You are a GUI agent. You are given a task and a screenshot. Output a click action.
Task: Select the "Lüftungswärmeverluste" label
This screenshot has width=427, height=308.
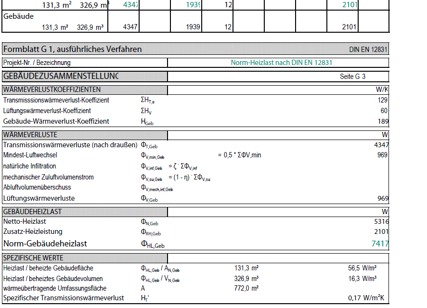click(39, 198)
